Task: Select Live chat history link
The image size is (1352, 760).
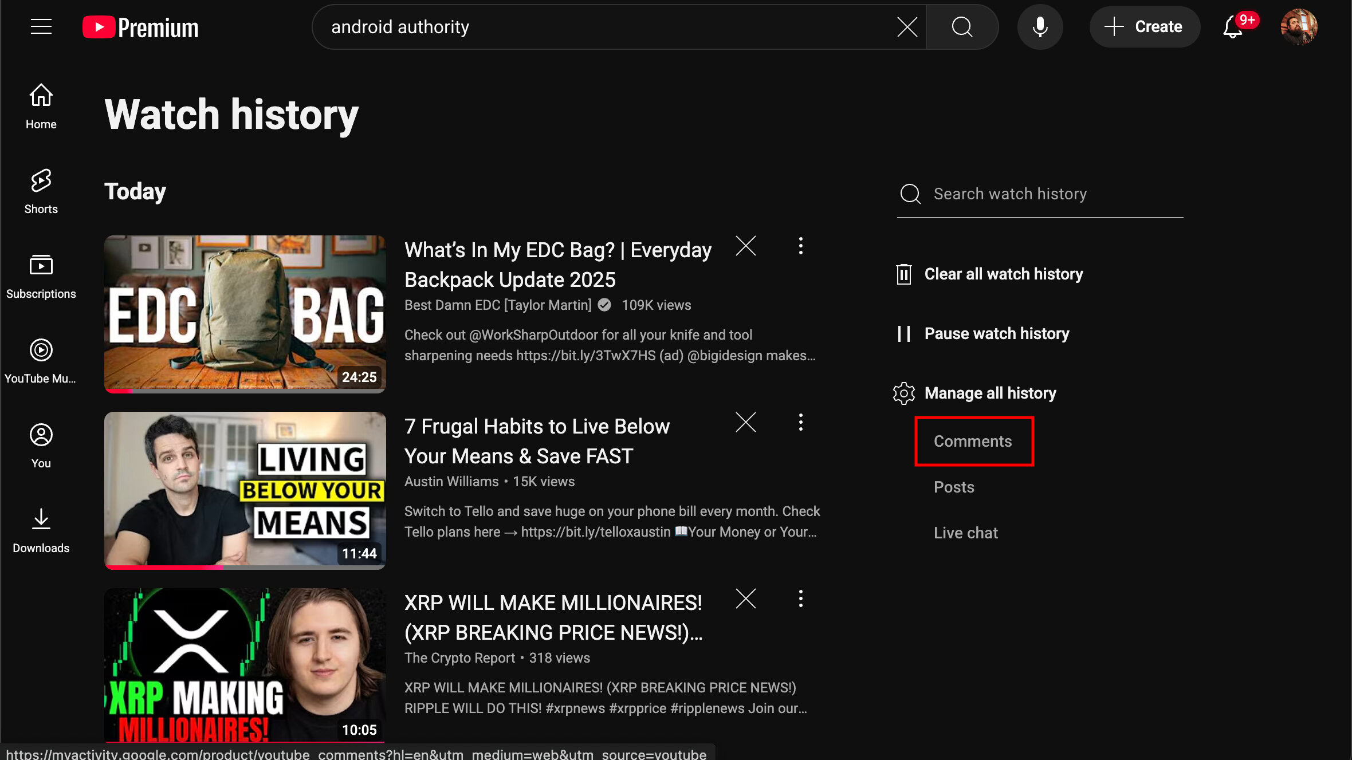Action: 965,533
